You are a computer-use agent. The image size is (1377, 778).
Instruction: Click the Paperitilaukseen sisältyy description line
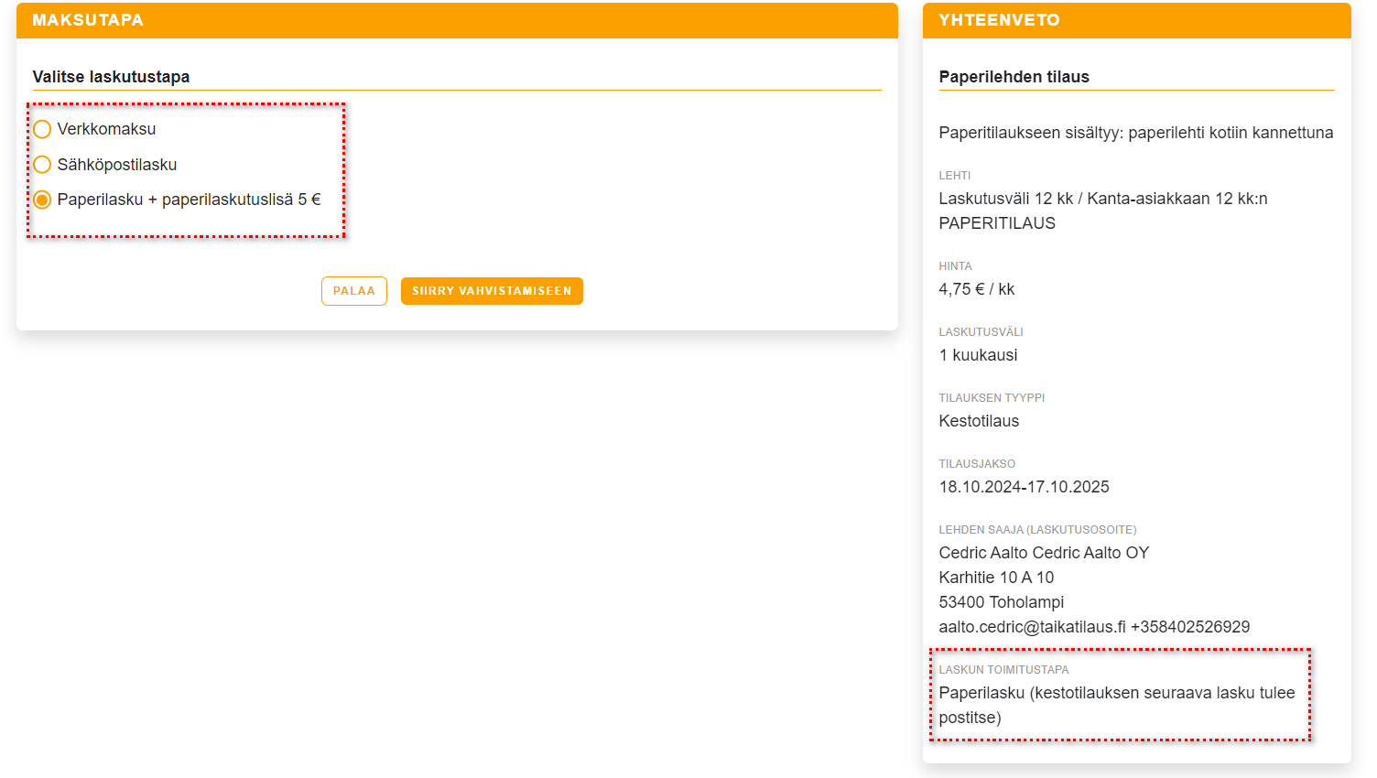point(1136,133)
